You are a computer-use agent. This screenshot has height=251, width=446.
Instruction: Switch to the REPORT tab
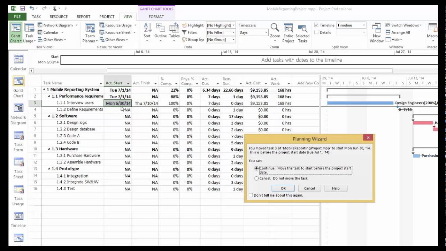tap(83, 16)
